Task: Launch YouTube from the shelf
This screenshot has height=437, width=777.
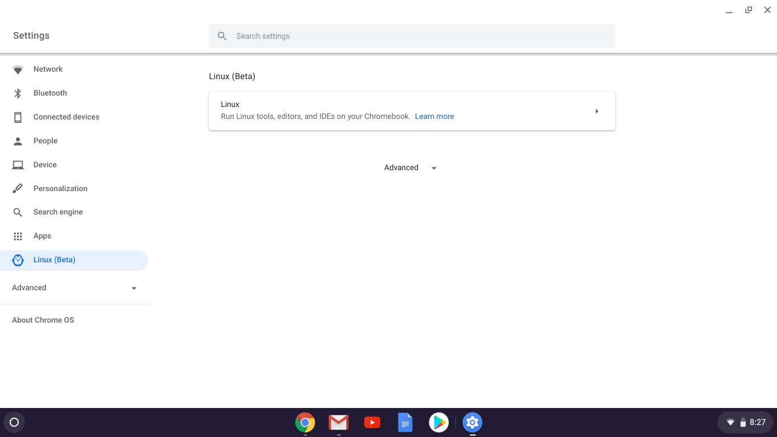Action: [372, 422]
